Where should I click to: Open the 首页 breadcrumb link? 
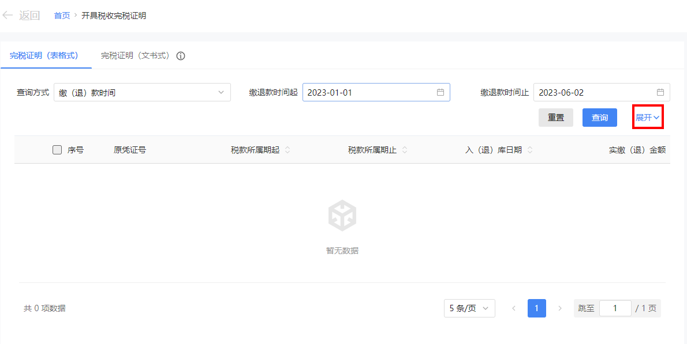coord(62,16)
